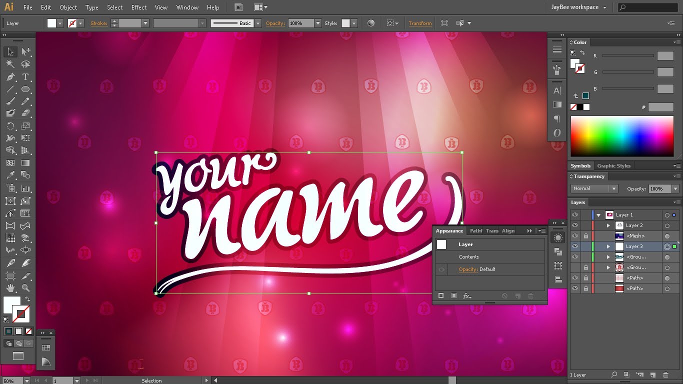Delete selection with Layers panel trash icon
The width and height of the screenshot is (683, 384).
[x=665, y=374]
